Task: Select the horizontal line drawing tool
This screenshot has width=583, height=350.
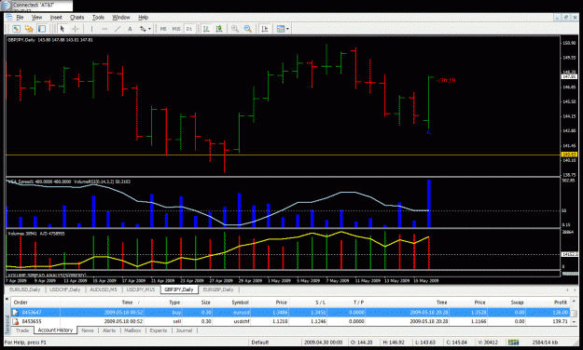Action: click(x=104, y=29)
